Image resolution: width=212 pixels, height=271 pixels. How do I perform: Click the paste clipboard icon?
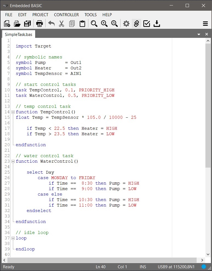(82, 24)
